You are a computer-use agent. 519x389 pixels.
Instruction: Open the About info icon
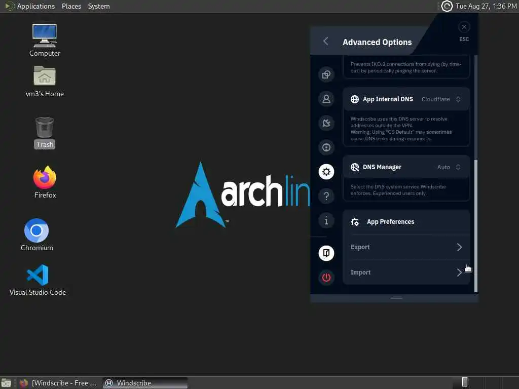click(326, 221)
